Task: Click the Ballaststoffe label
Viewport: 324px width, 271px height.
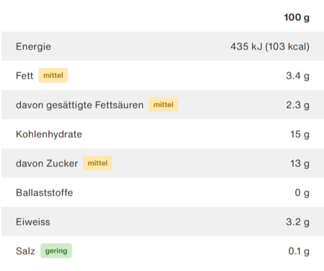Action: 44,193
